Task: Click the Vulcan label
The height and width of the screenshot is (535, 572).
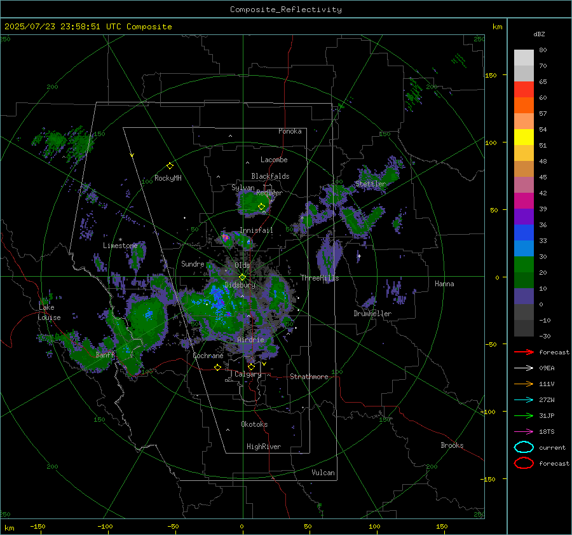Action: [323, 473]
